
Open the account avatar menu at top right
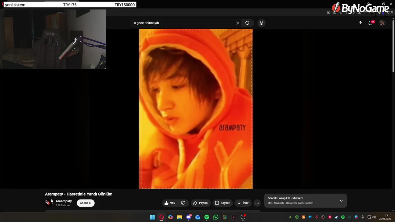tap(382, 23)
